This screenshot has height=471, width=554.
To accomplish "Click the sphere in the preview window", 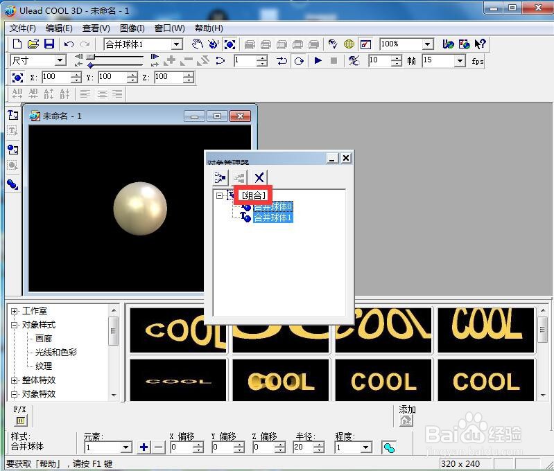I will [x=140, y=208].
